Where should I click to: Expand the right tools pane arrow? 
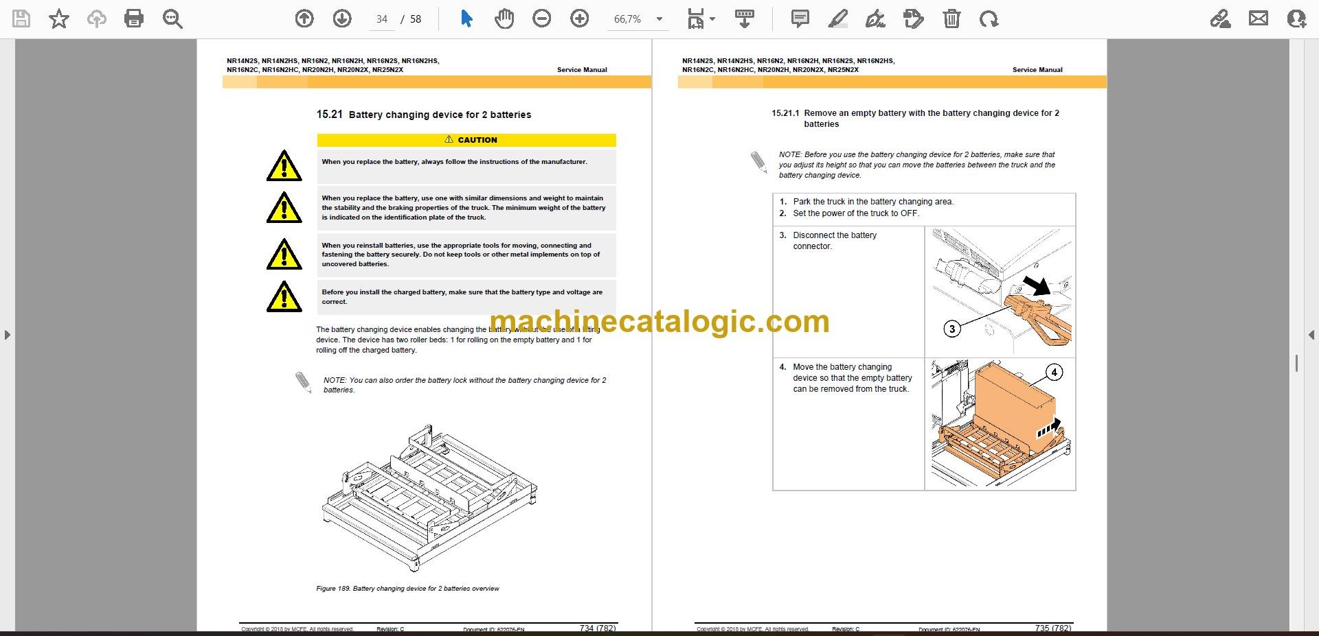pyautogui.click(x=1311, y=335)
